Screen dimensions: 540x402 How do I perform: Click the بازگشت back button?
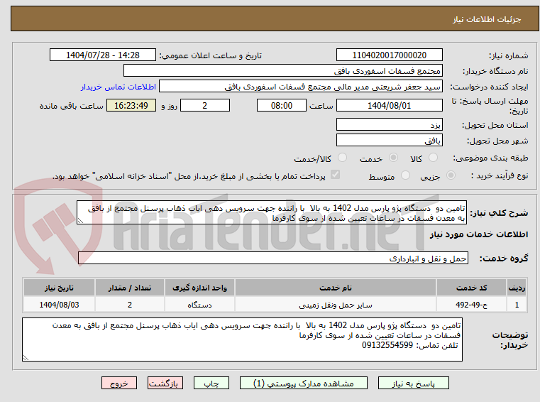(165, 384)
